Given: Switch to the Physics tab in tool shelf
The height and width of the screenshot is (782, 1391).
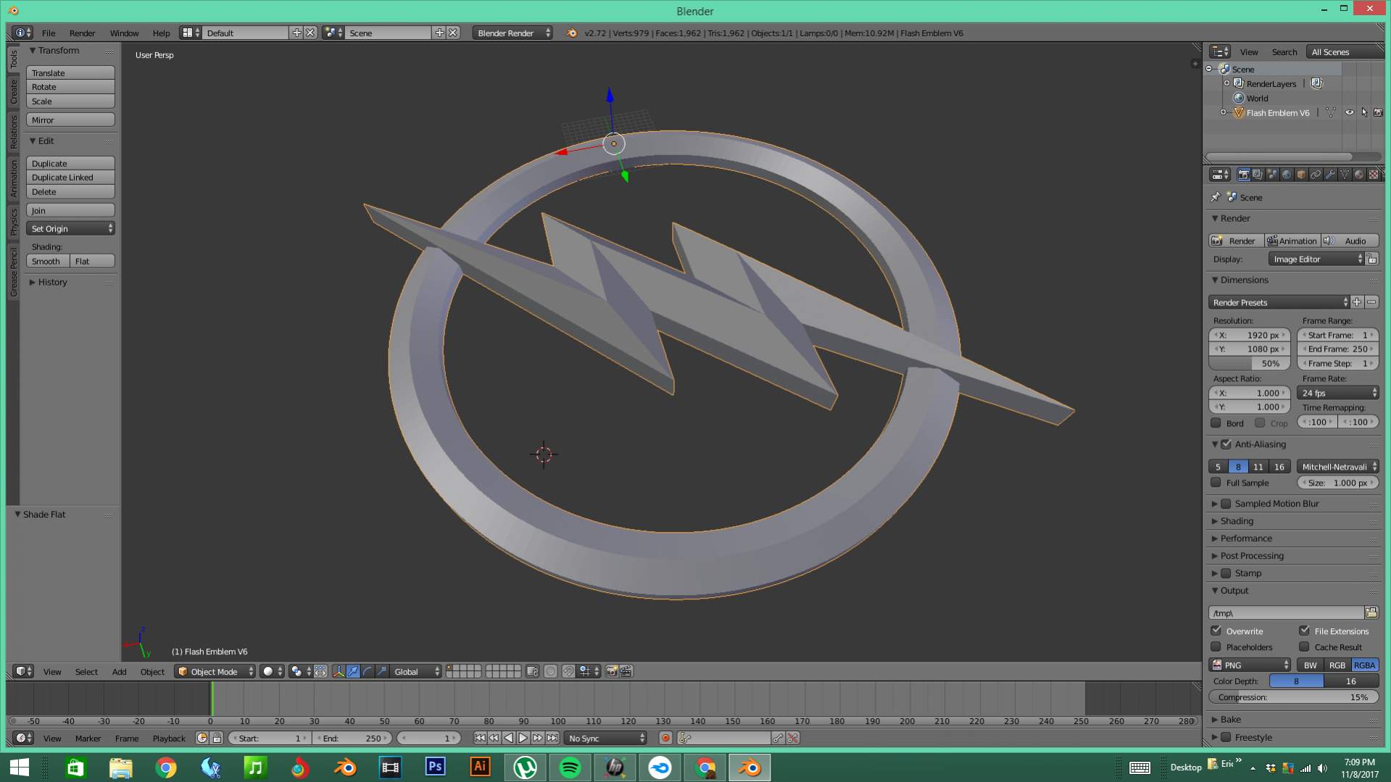Looking at the screenshot, I should point(13,222).
